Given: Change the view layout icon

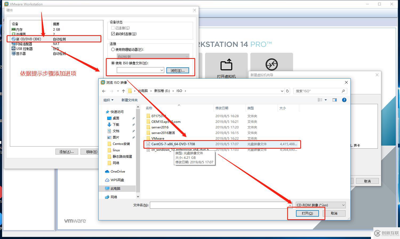Looking at the screenshot, I should 320,100.
